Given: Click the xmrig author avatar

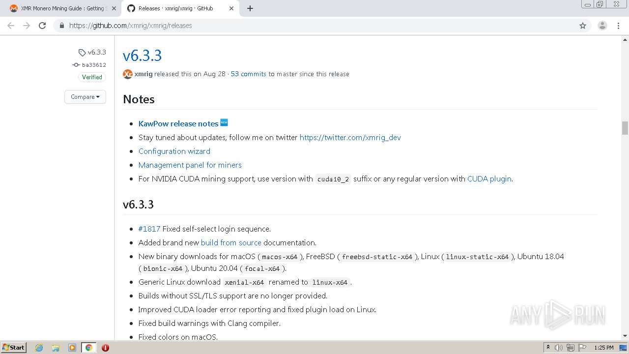Looking at the screenshot, I should 128,74.
